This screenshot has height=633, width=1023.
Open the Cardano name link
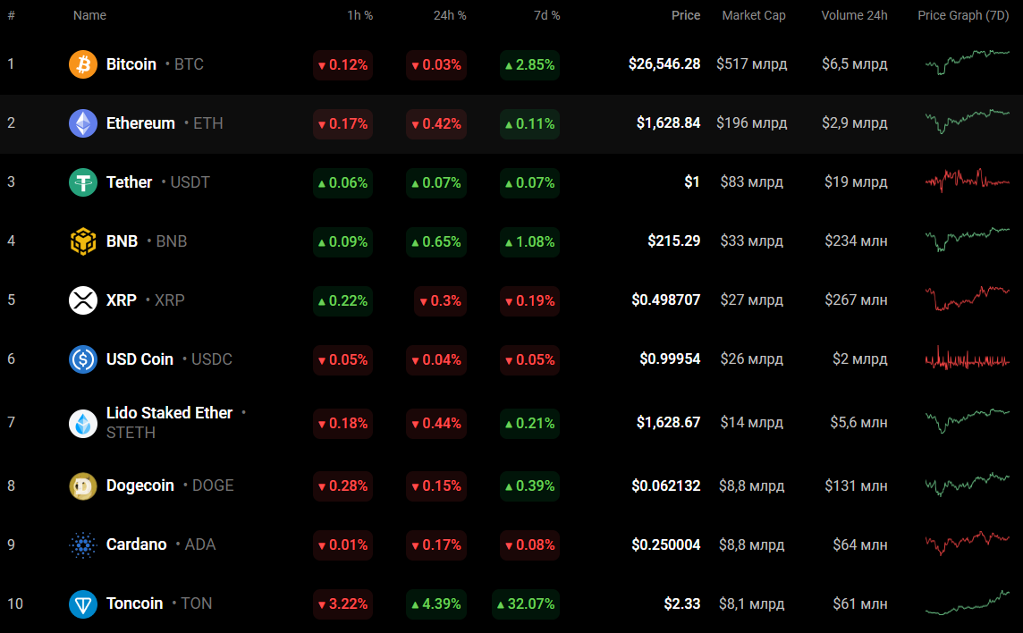point(136,544)
